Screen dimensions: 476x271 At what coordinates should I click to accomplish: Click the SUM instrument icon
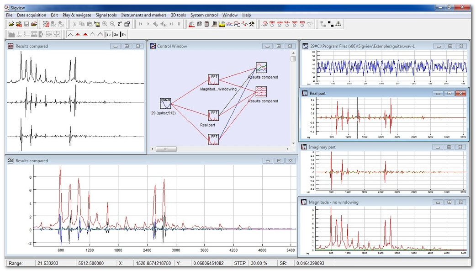295,24
